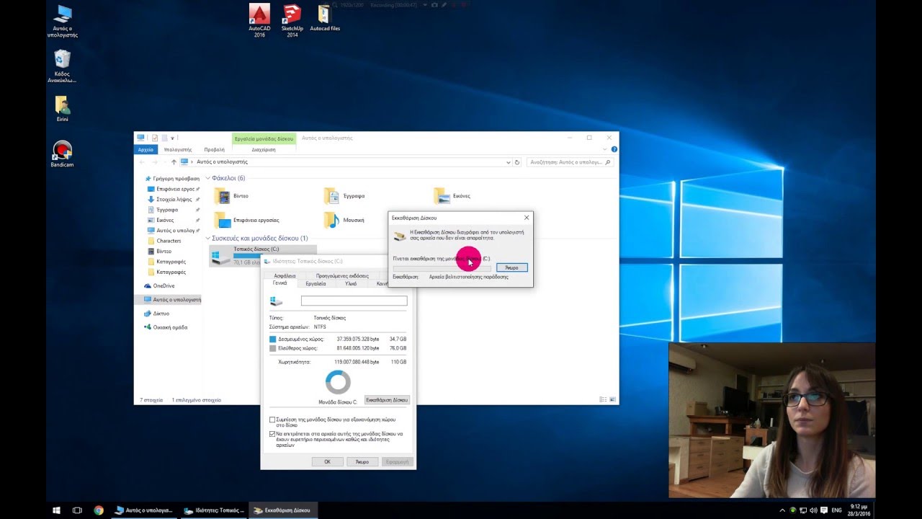Click the Εκκαθάριση Δίσκου button in properties

[x=387, y=399]
